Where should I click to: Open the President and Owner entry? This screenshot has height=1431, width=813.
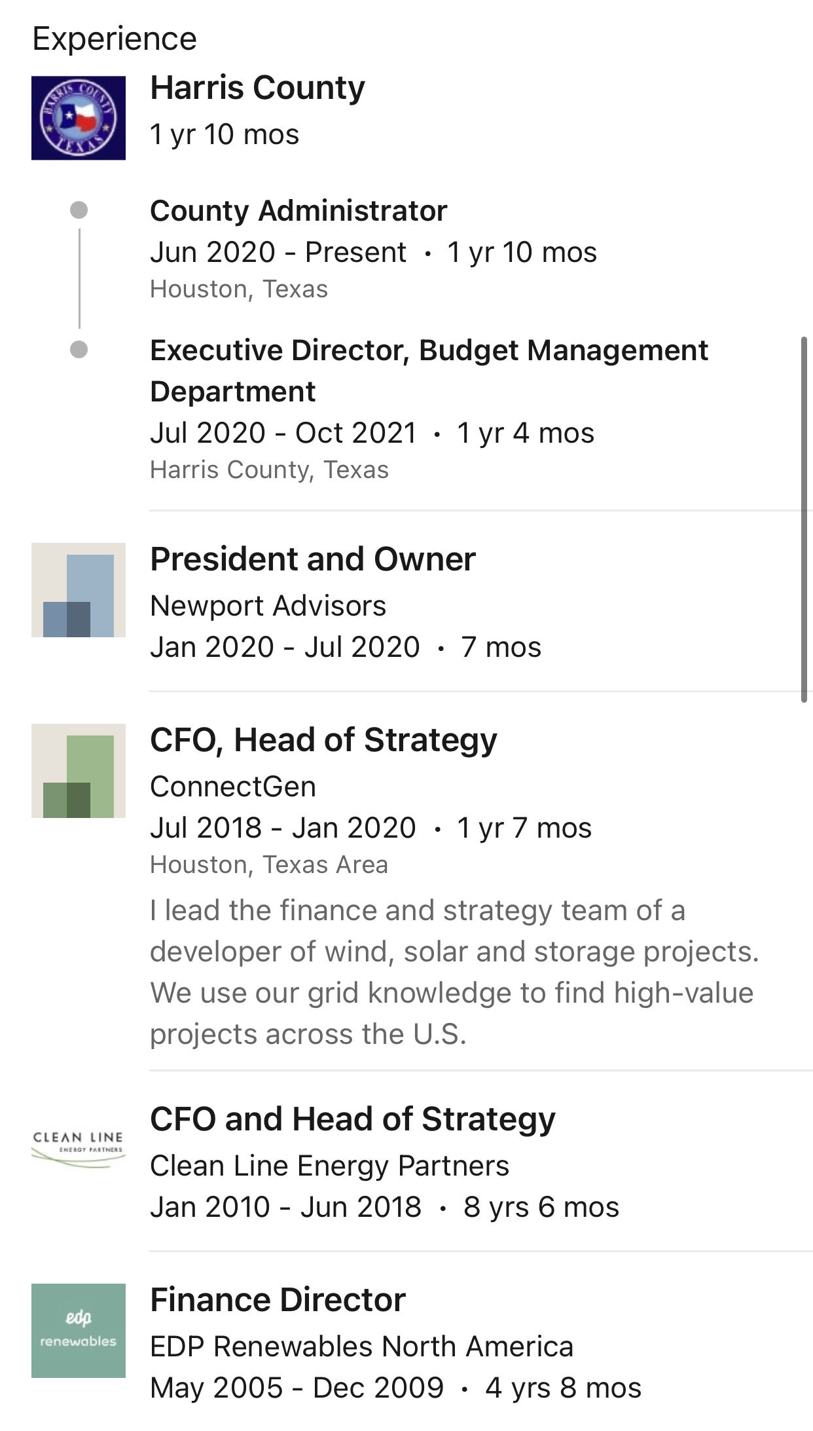(x=312, y=559)
